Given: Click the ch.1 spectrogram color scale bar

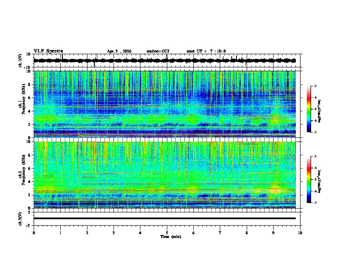Looking at the screenshot, I should pyautogui.click(x=309, y=109).
